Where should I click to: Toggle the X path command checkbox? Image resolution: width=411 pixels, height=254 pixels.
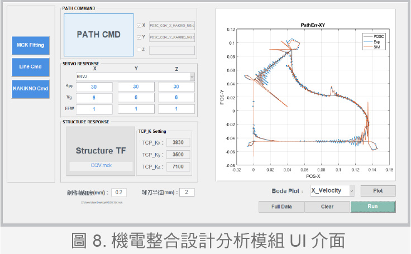139,25
